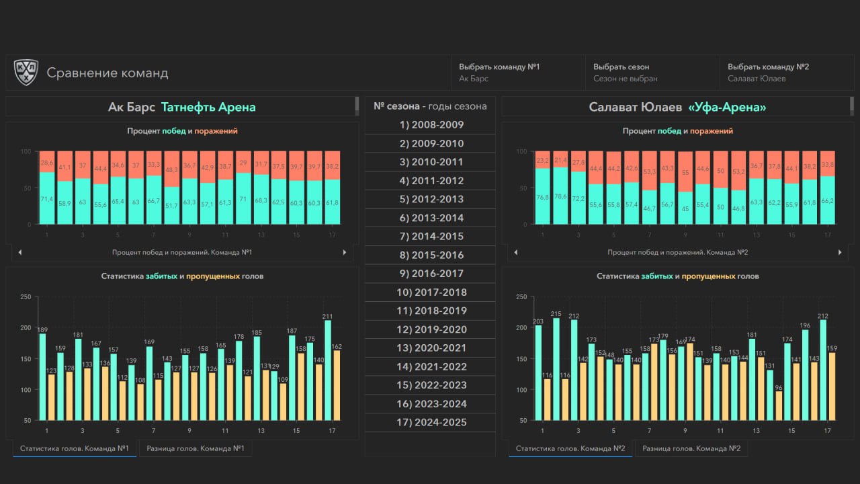The height and width of the screenshot is (484, 860).
Task: Click previous arrow under Team 1 win chart
Action: tap(19, 252)
